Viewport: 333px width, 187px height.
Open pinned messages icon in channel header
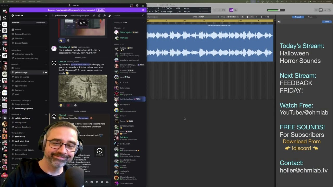pyautogui.click(x=104, y=16)
